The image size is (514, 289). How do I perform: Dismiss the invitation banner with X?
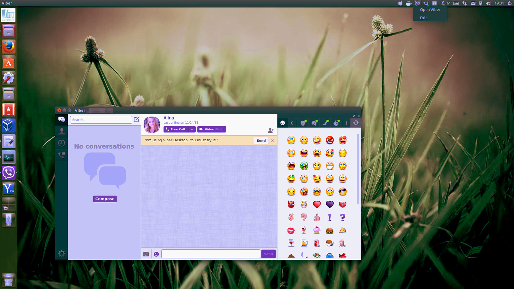pyautogui.click(x=272, y=140)
